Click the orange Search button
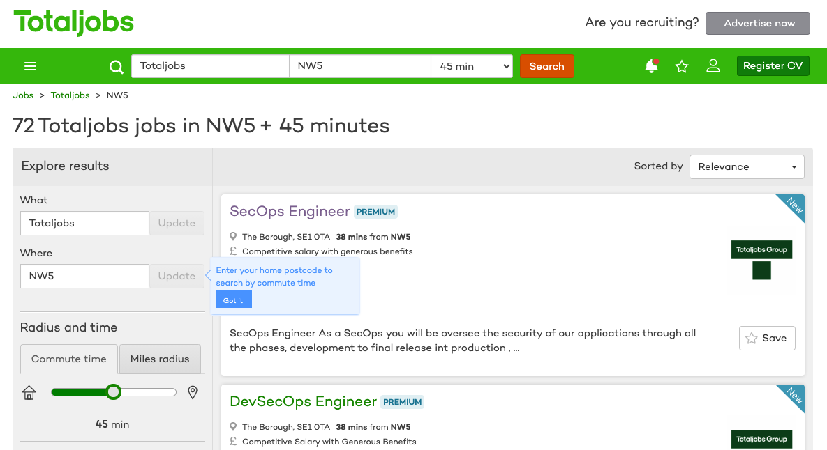This screenshot has width=827, height=450. (547, 66)
